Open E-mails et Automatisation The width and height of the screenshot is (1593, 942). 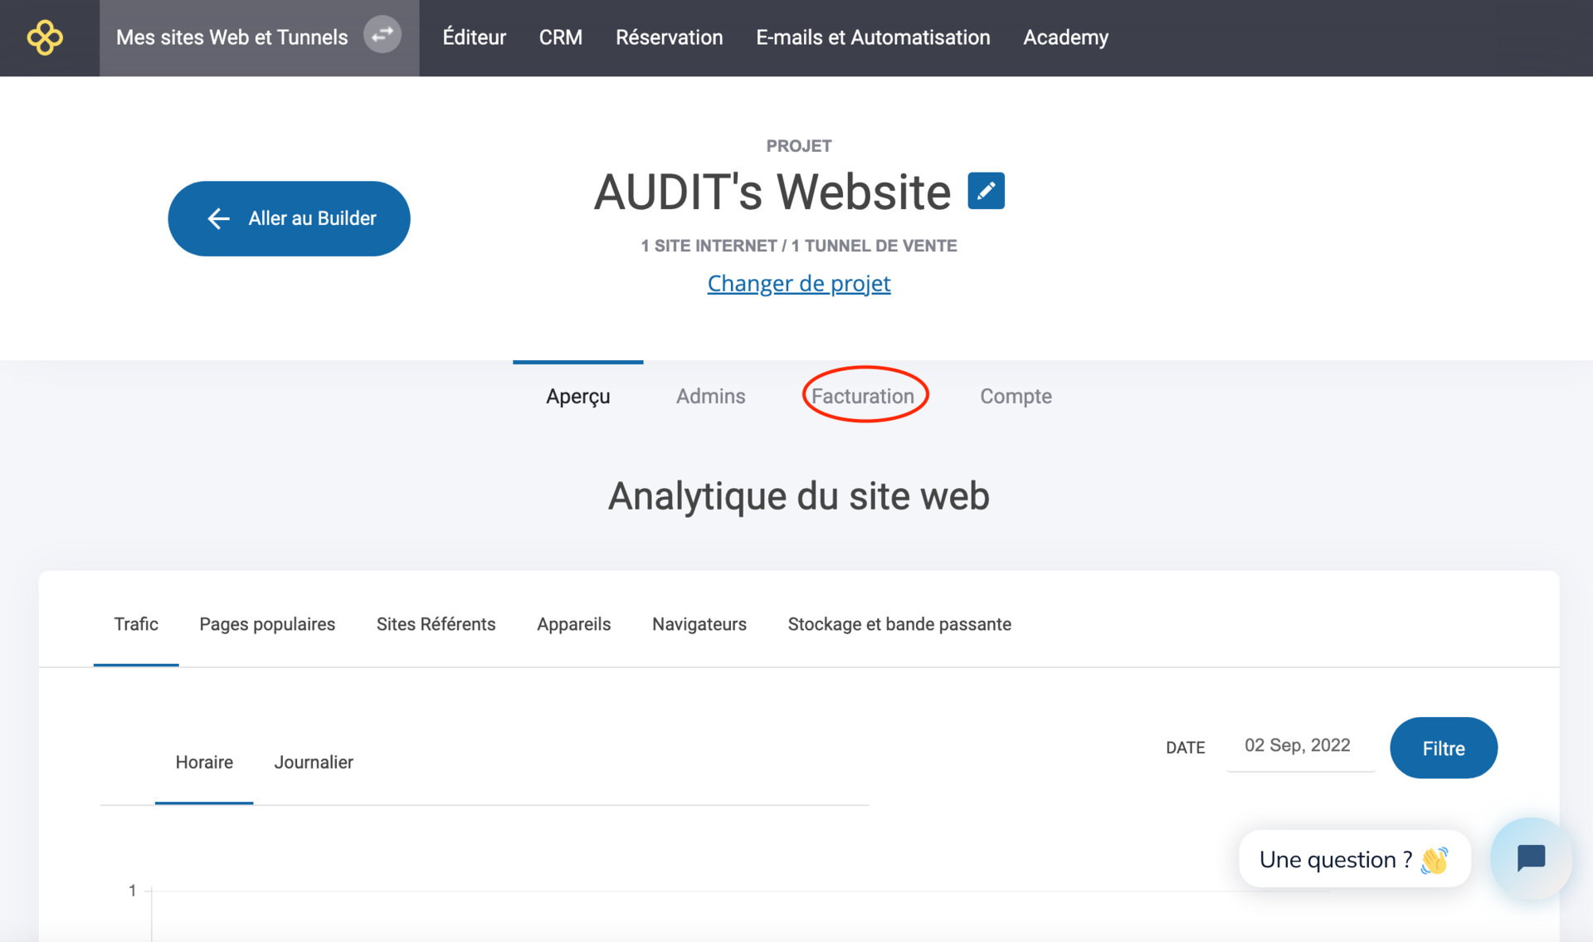(873, 37)
